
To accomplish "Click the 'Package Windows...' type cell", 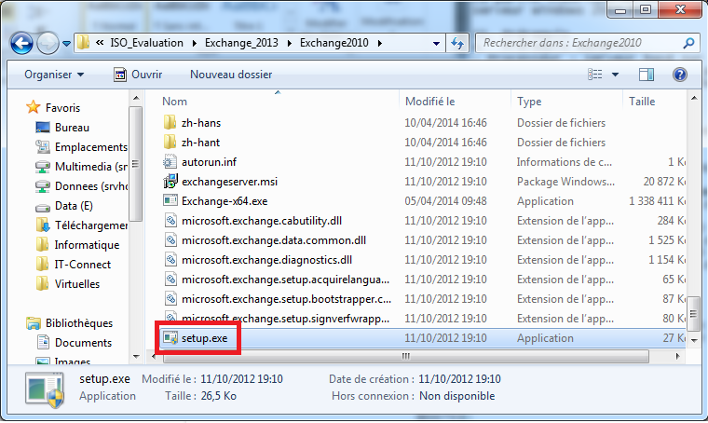I will (x=565, y=182).
